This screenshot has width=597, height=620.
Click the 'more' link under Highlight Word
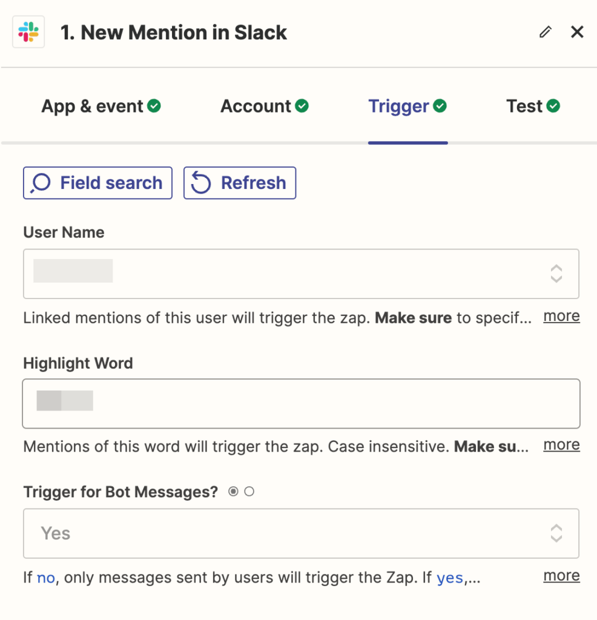(x=561, y=444)
